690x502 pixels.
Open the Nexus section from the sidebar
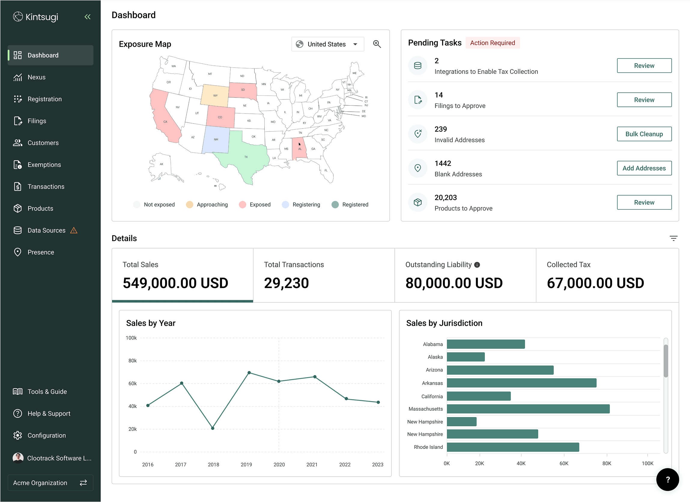[37, 77]
